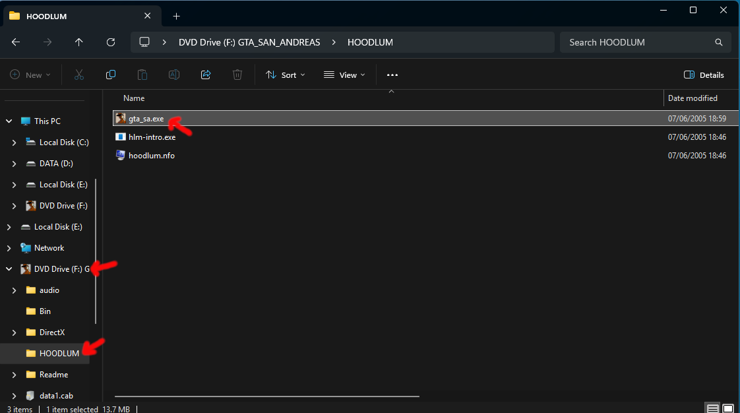This screenshot has height=413, width=740.
Task: Select Network in navigation pane
Action: click(x=49, y=248)
